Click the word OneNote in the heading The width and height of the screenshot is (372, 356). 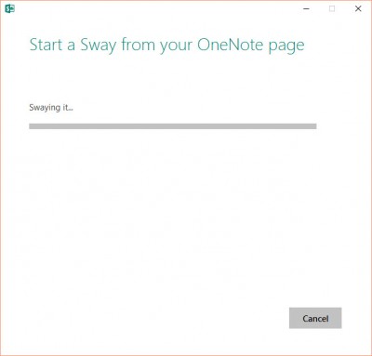coord(230,45)
